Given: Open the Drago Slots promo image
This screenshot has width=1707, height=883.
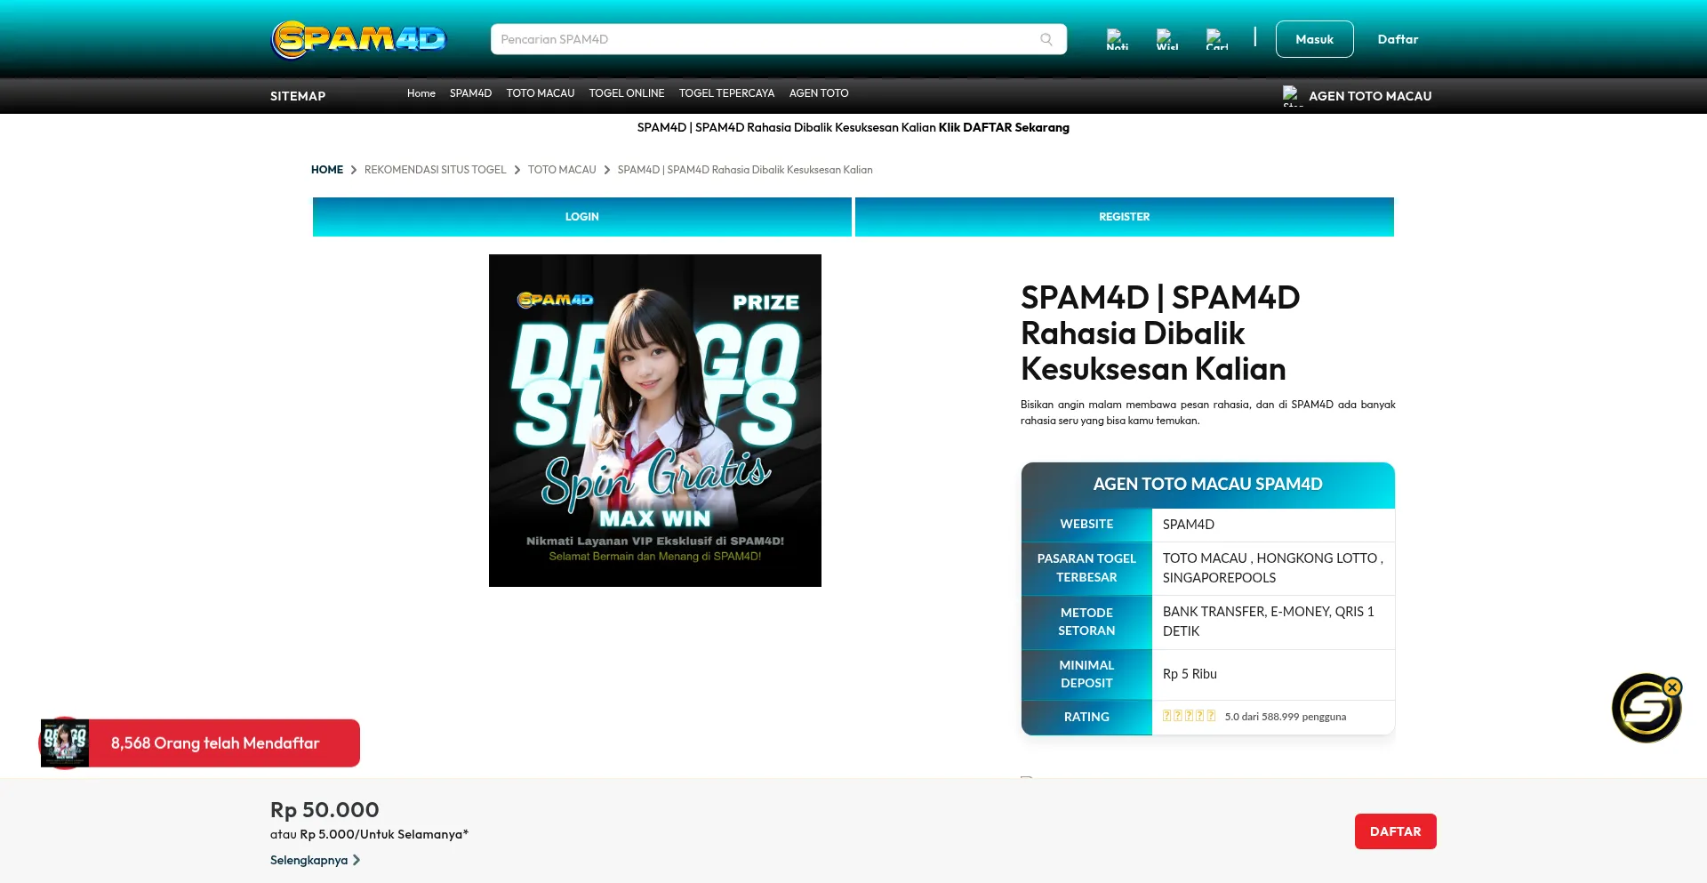Looking at the screenshot, I should click(655, 421).
